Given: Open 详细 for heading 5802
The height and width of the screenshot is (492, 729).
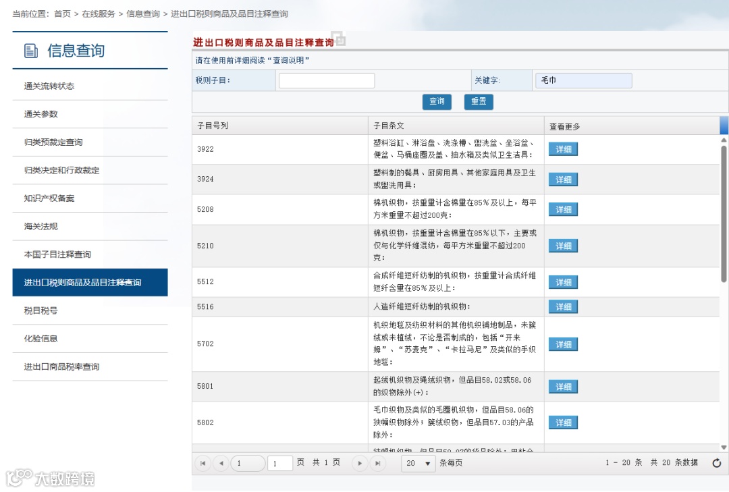Looking at the screenshot, I should coord(563,422).
